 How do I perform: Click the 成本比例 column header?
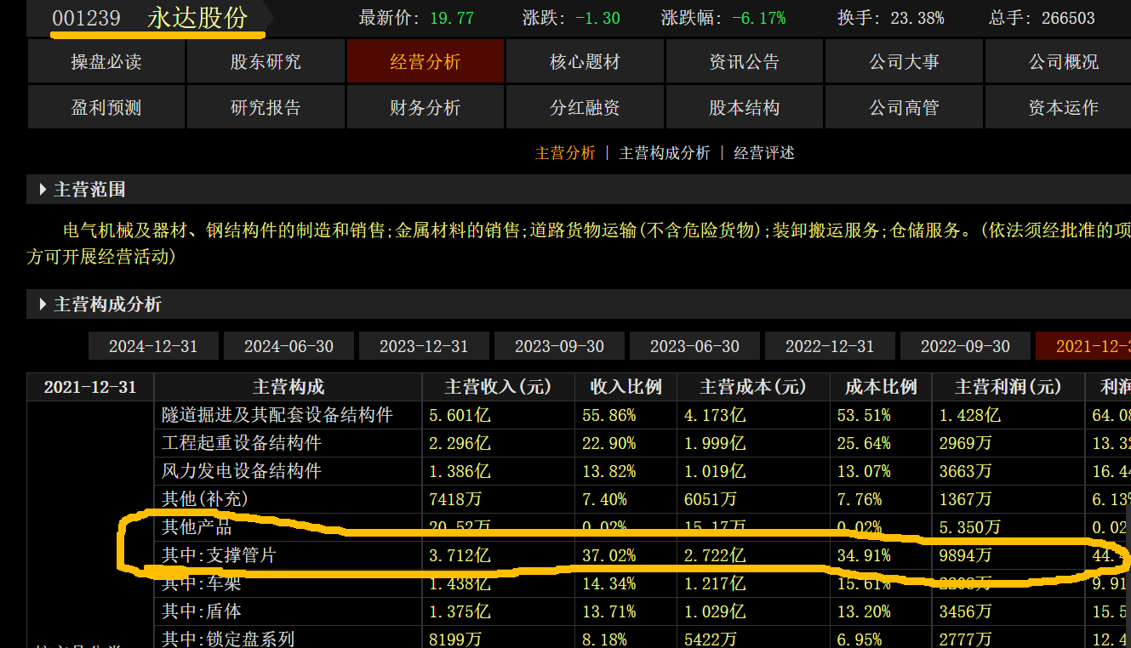881,387
